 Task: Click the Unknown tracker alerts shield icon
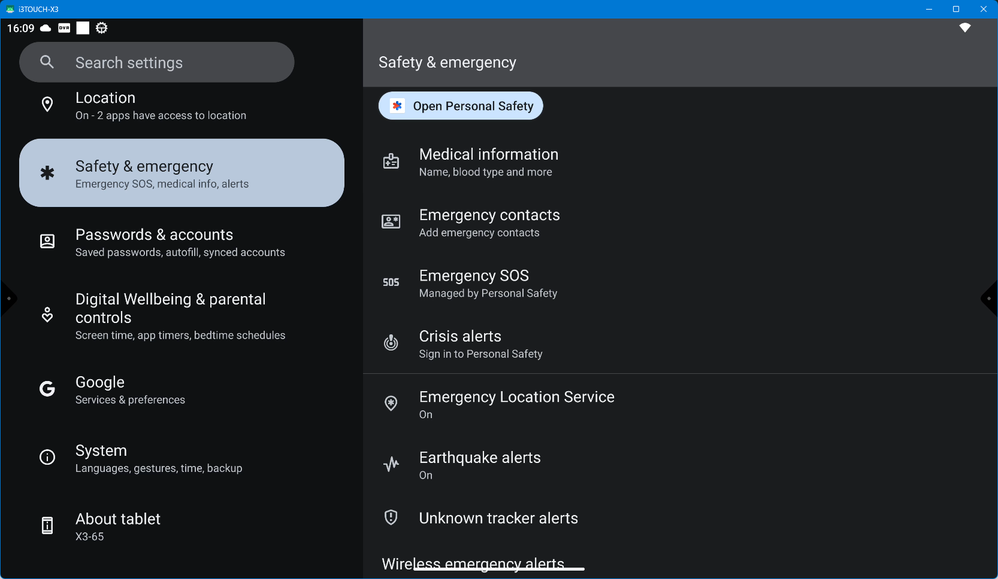391,517
